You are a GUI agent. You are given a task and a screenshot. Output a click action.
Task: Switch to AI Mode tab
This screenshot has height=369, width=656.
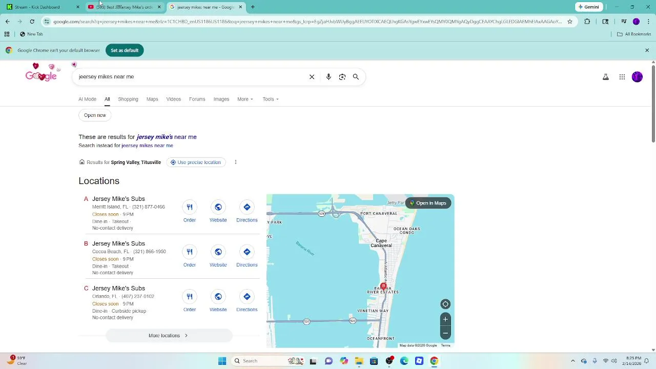click(x=87, y=99)
